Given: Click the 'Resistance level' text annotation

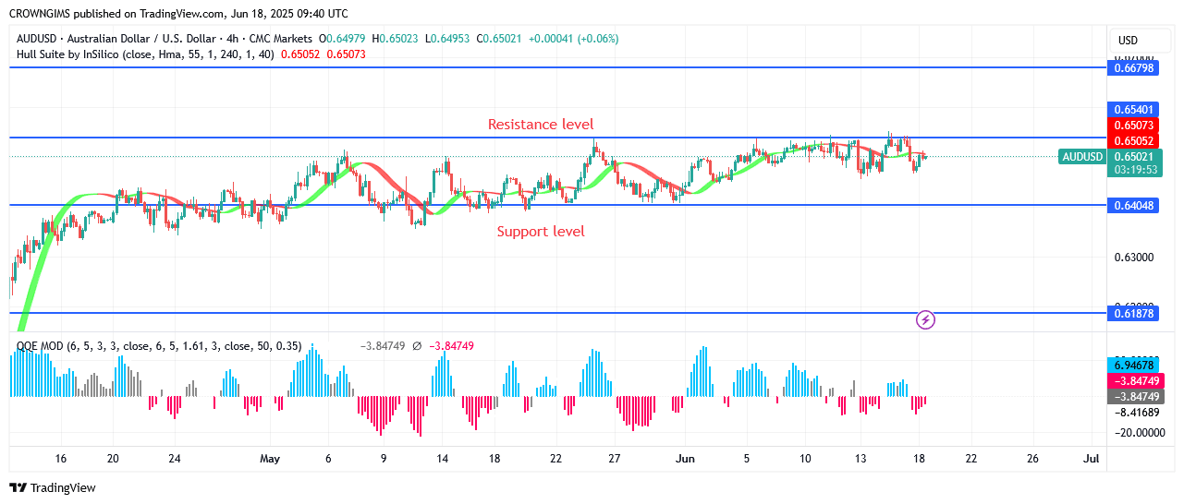Looking at the screenshot, I should point(541,124).
